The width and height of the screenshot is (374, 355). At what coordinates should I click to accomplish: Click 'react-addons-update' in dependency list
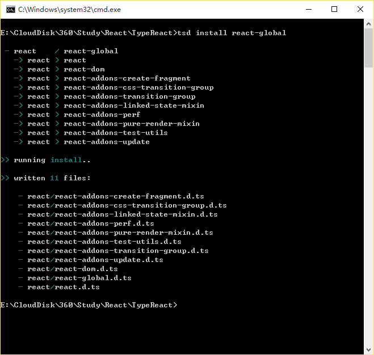(x=107, y=142)
